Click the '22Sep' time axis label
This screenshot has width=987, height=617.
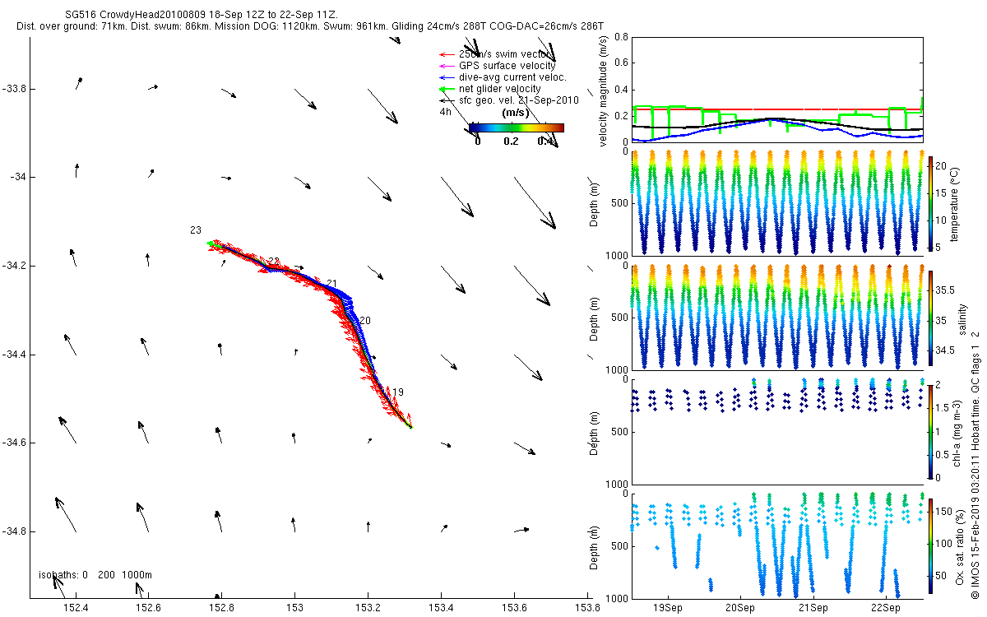[x=886, y=608]
